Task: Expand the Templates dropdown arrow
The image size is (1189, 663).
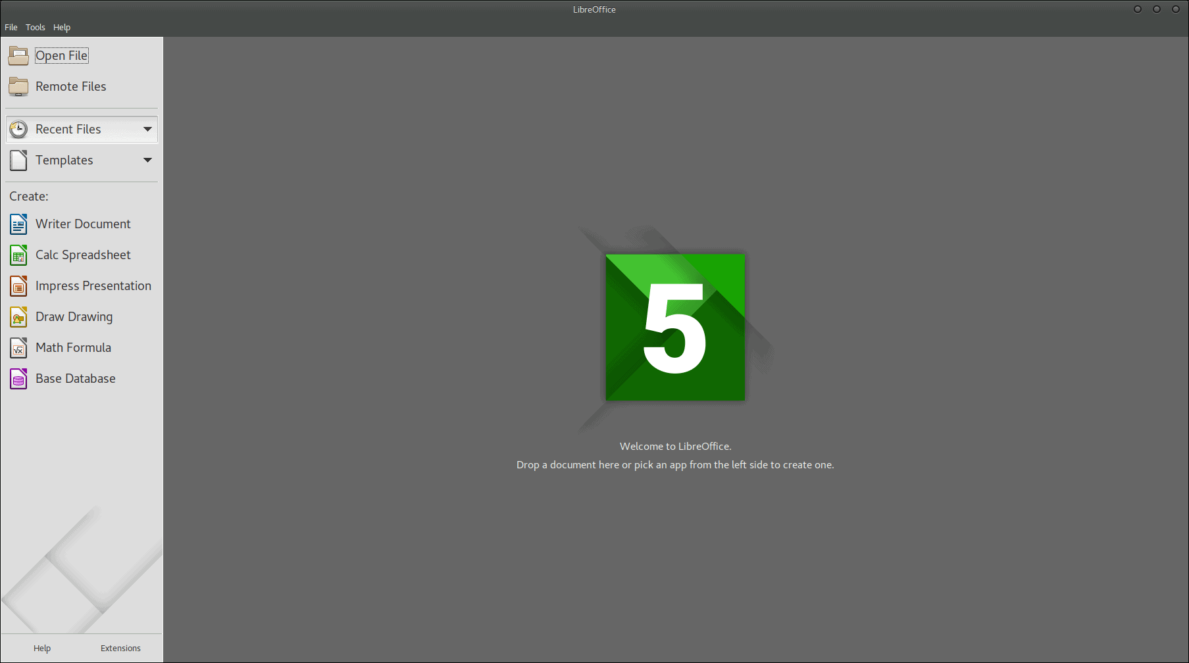Action: [x=148, y=160]
